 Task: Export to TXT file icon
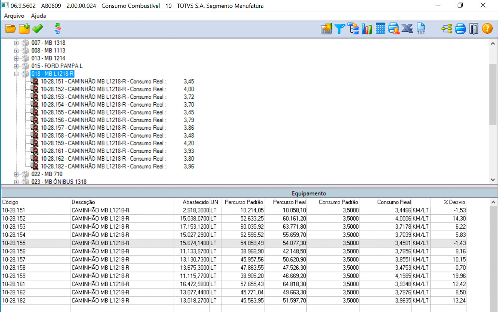(x=420, y=29)
